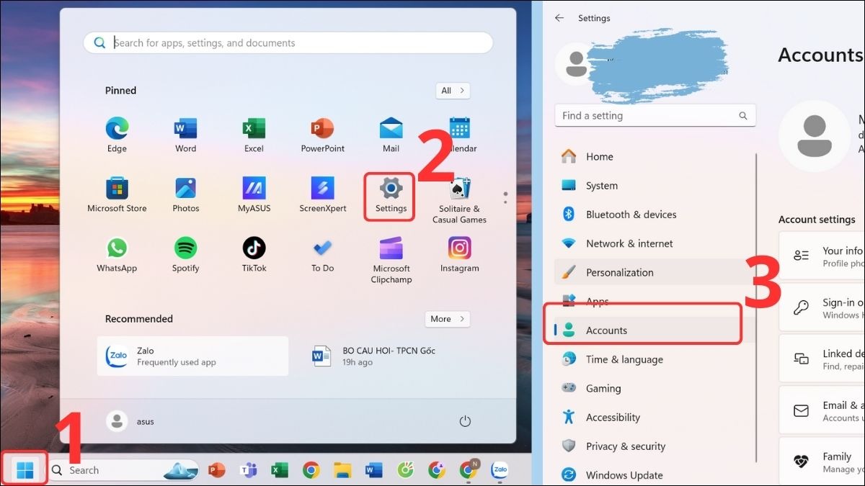
Task: Launch Microsoft Clipchamp
Action: 391,259
